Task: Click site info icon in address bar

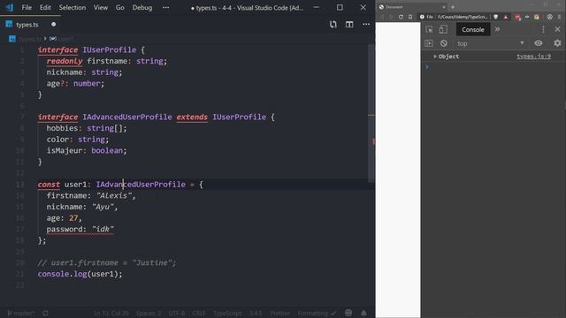Action: tap(422, 17)
